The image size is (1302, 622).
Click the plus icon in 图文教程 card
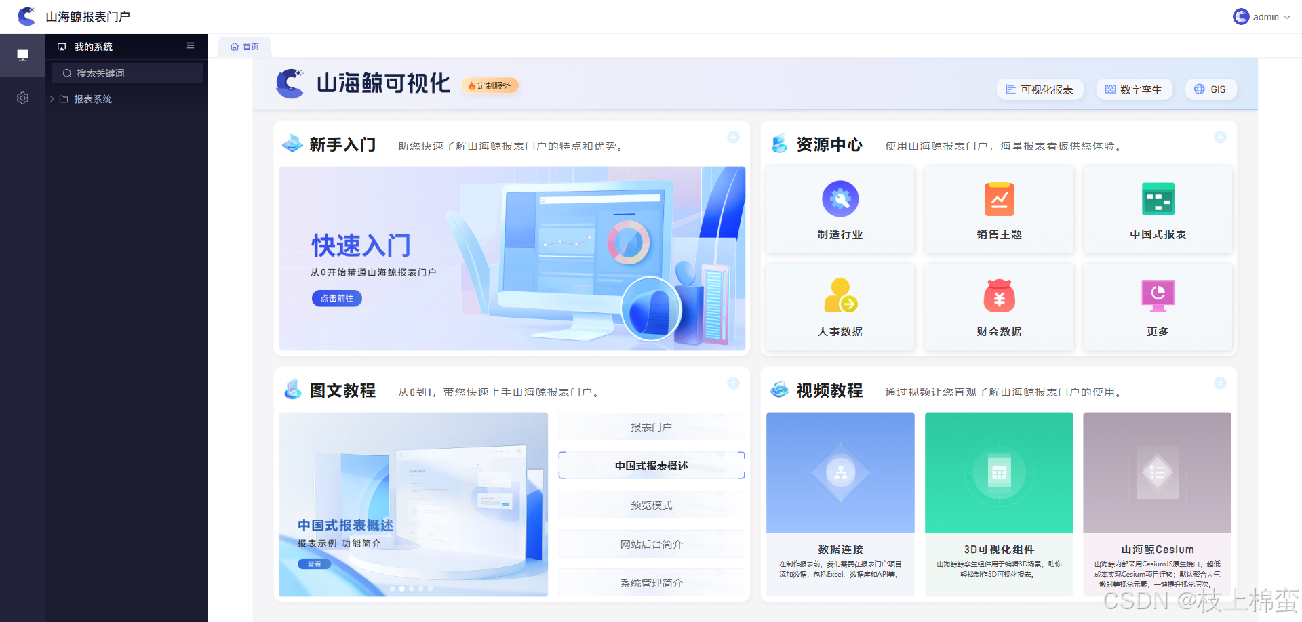[733, 383]
